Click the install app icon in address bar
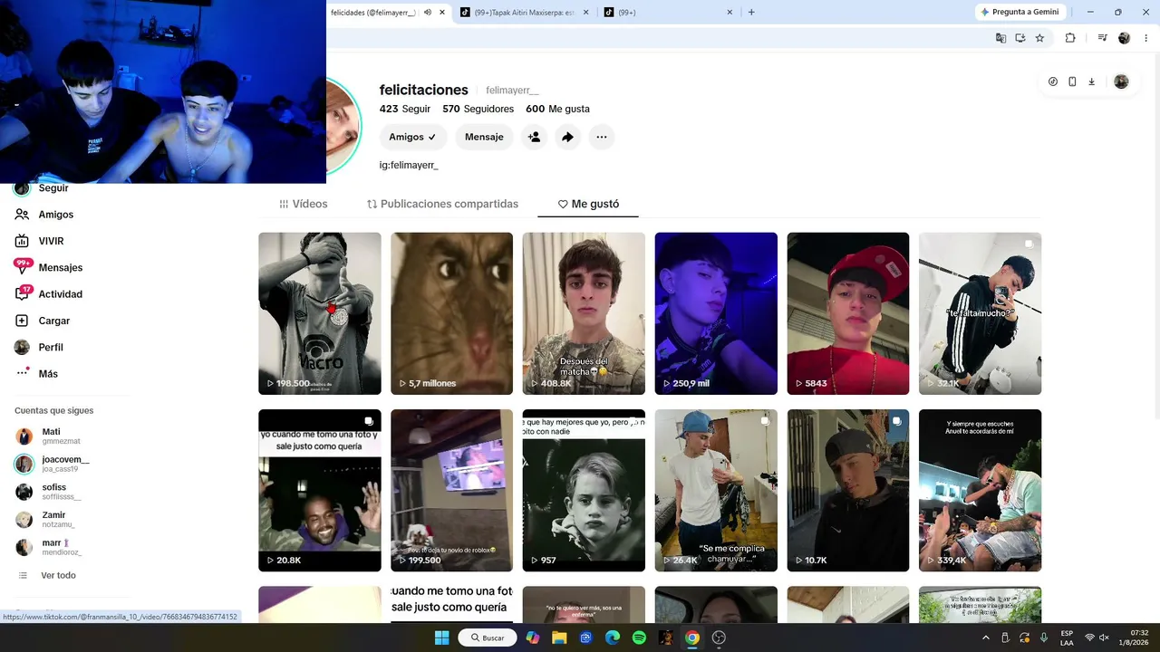1160x652 pixels. (x=1020, y=38)
